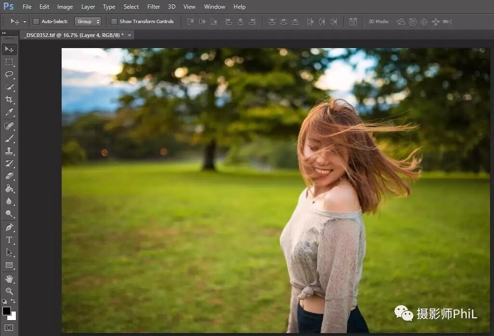The image size is (494, 336).
Task: Enable the Auto-Select checkbox
Action: pyautogui.click(x=36, y=22)
